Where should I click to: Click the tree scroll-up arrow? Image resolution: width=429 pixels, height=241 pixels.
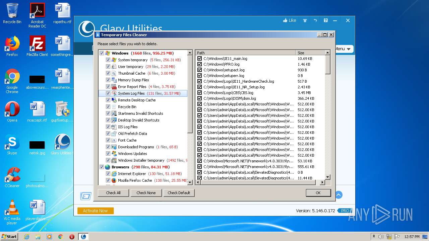click(x=190, y=53)
